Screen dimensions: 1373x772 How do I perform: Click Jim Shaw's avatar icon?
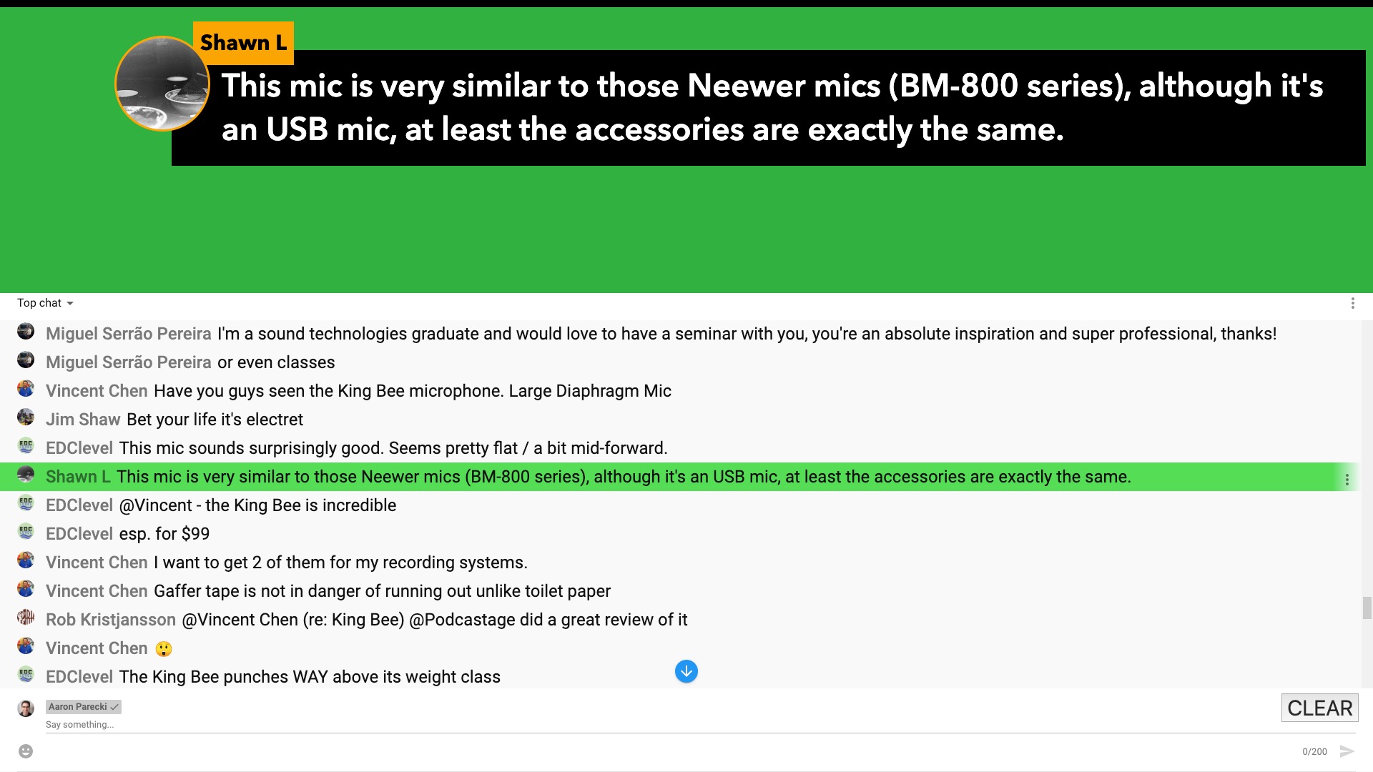click(x=27, y=418)
